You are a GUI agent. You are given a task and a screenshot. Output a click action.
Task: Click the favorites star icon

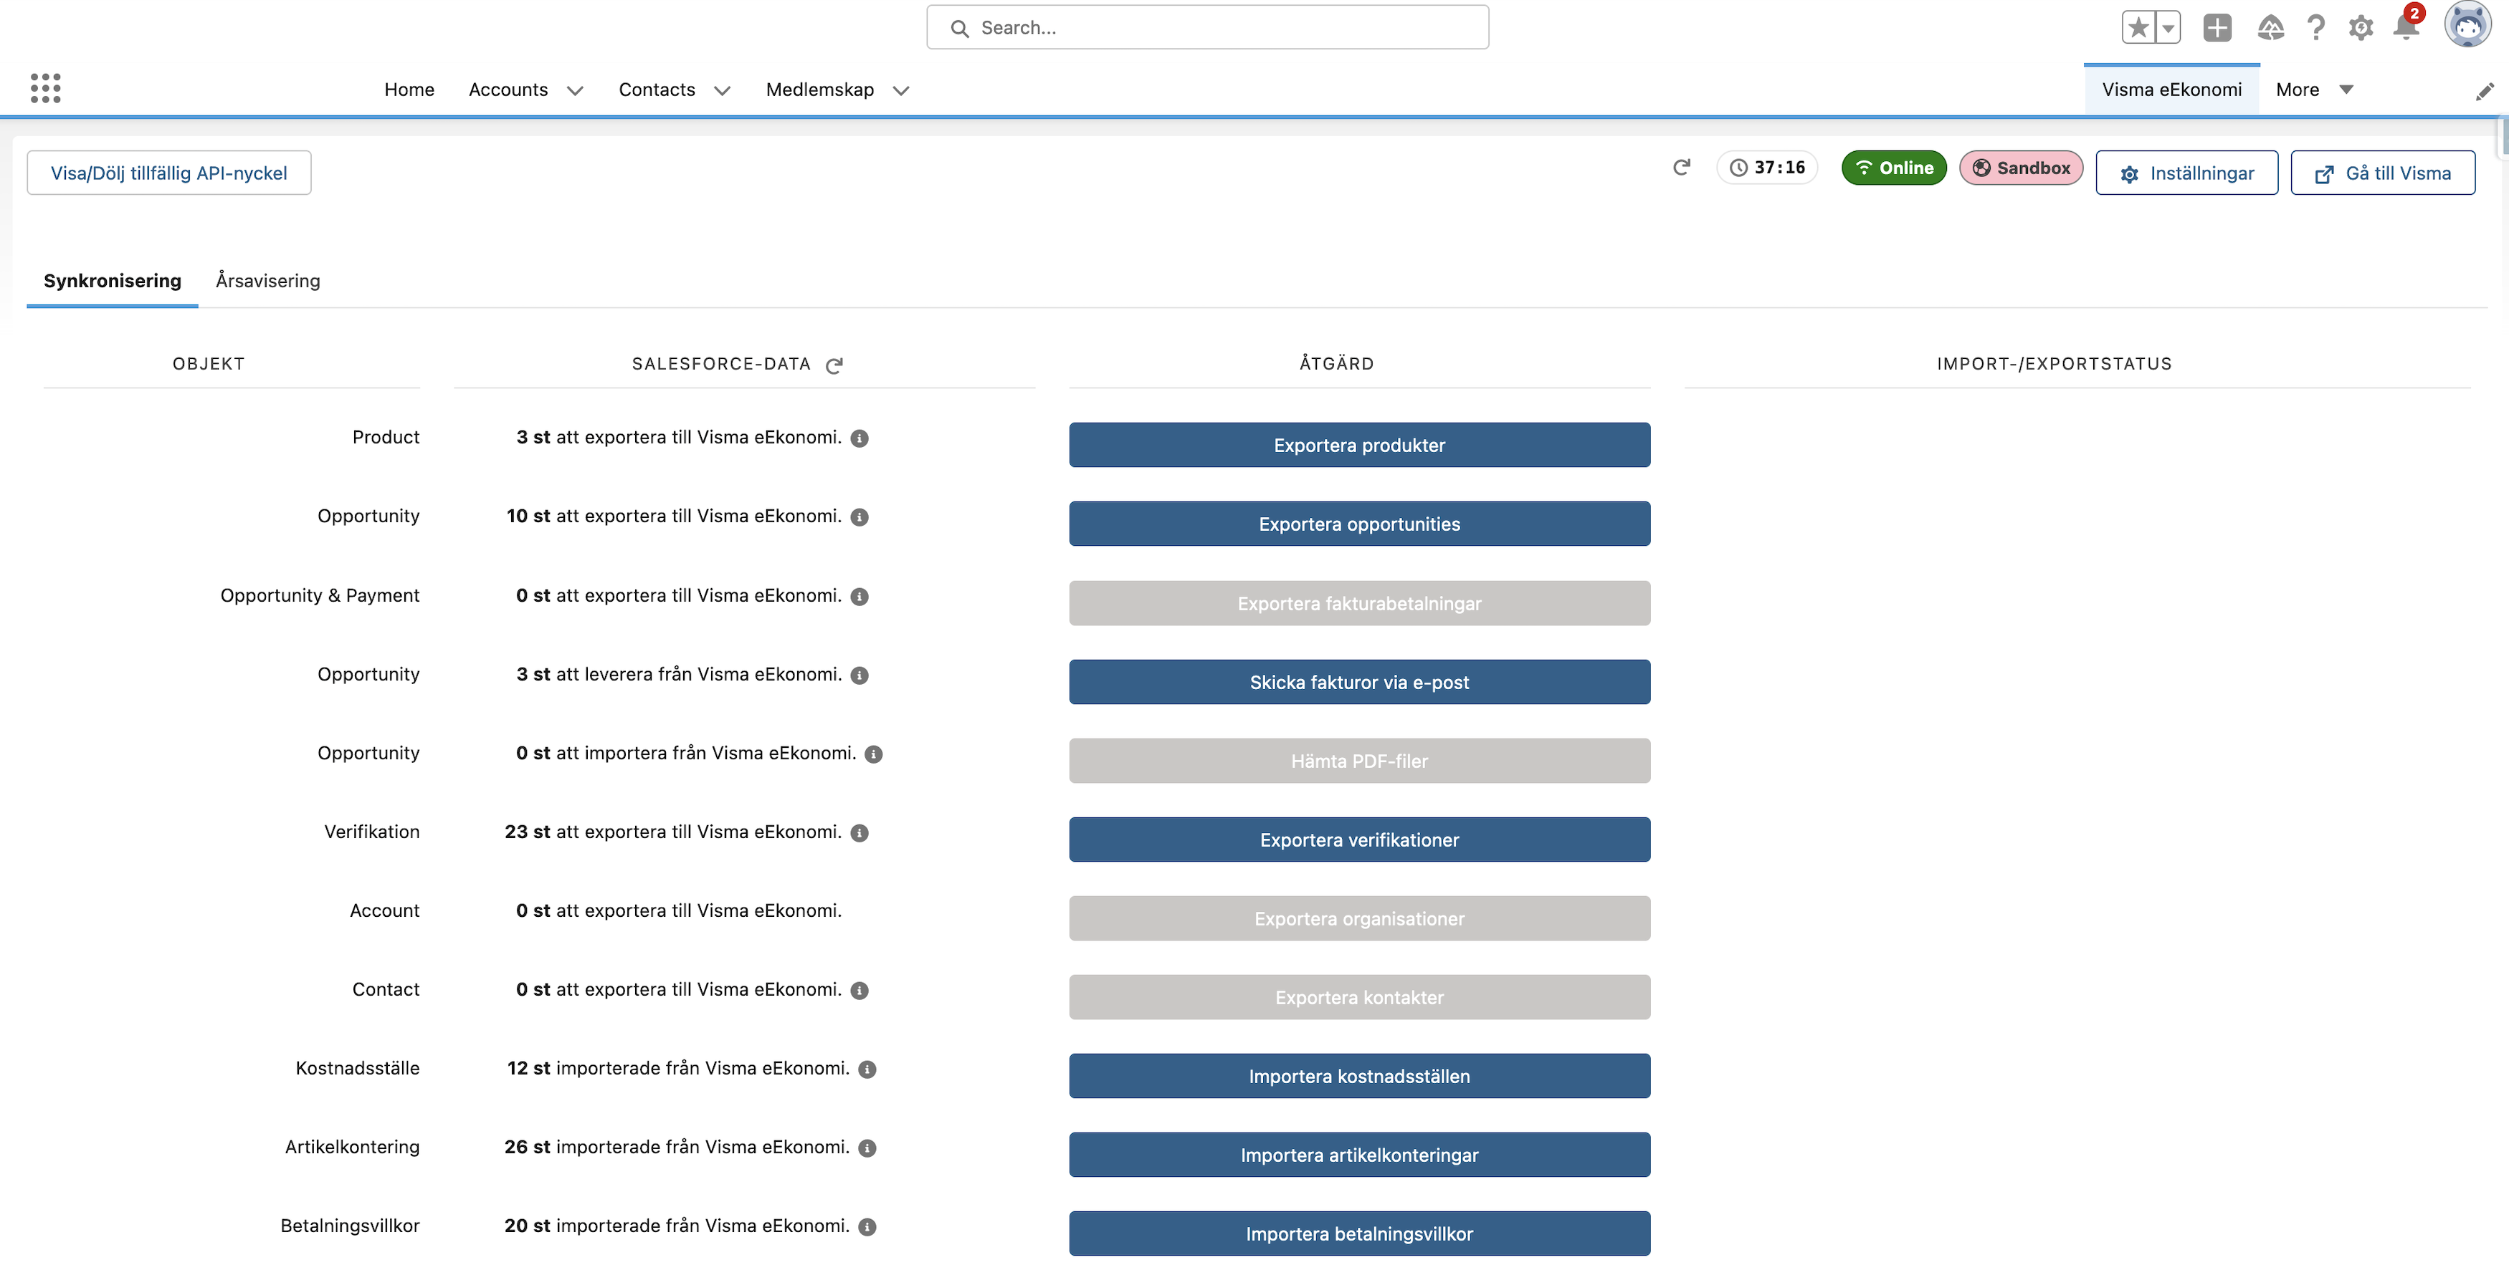pyautogui.click(x=2138, y=27)
